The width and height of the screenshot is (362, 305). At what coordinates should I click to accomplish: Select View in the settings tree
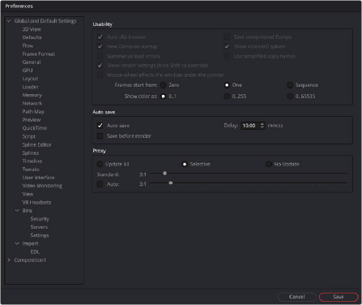(x=28, y=194)
